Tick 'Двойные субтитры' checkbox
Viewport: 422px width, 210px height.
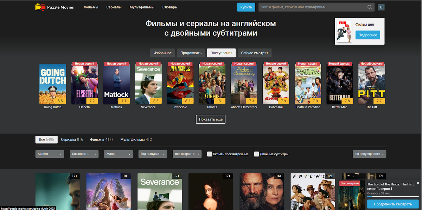pos(256,154)
